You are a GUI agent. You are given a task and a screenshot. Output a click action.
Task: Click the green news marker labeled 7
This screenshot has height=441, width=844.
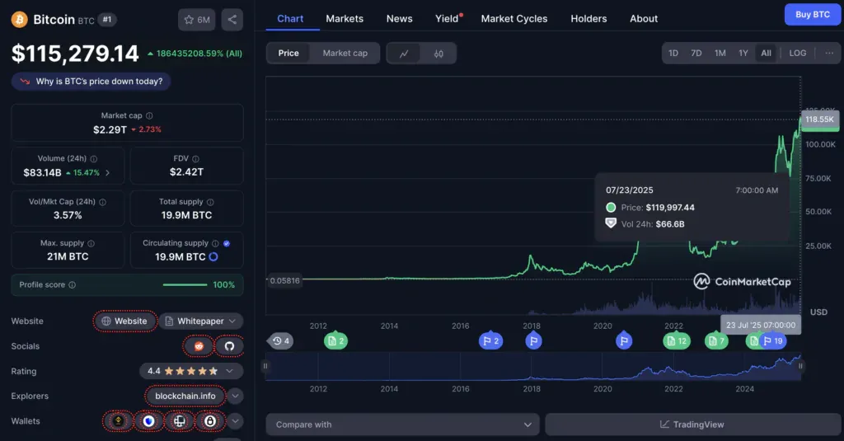pyautogui.click(x=716, y=340)
